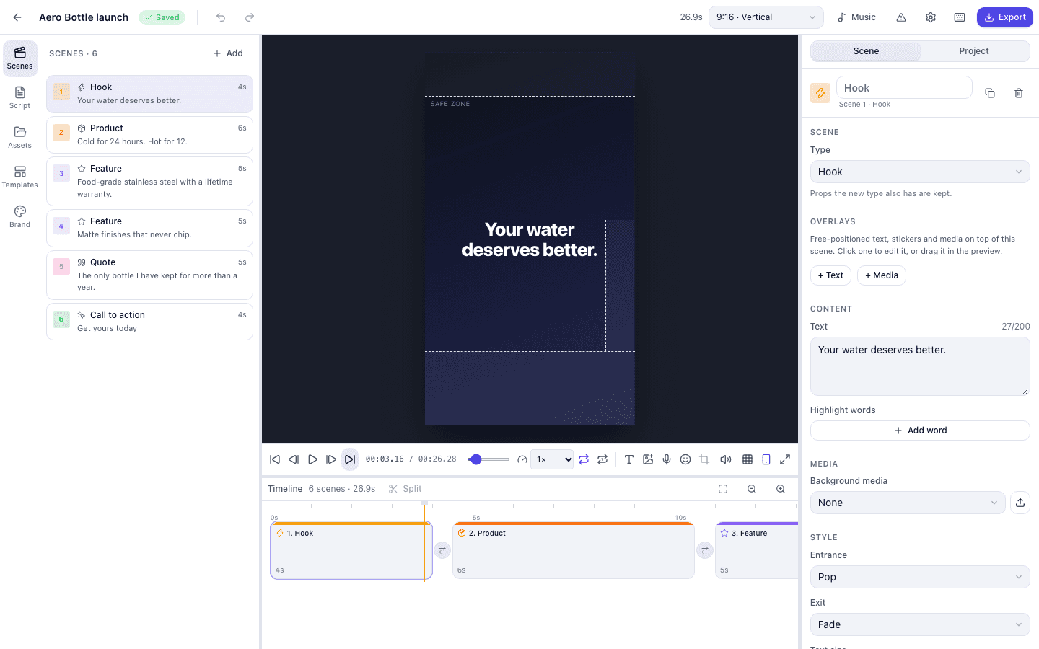The height and width of the screenshot is (649, 1039).
Task: Open the Brand panel in sidebar
Action: [20, 217]
